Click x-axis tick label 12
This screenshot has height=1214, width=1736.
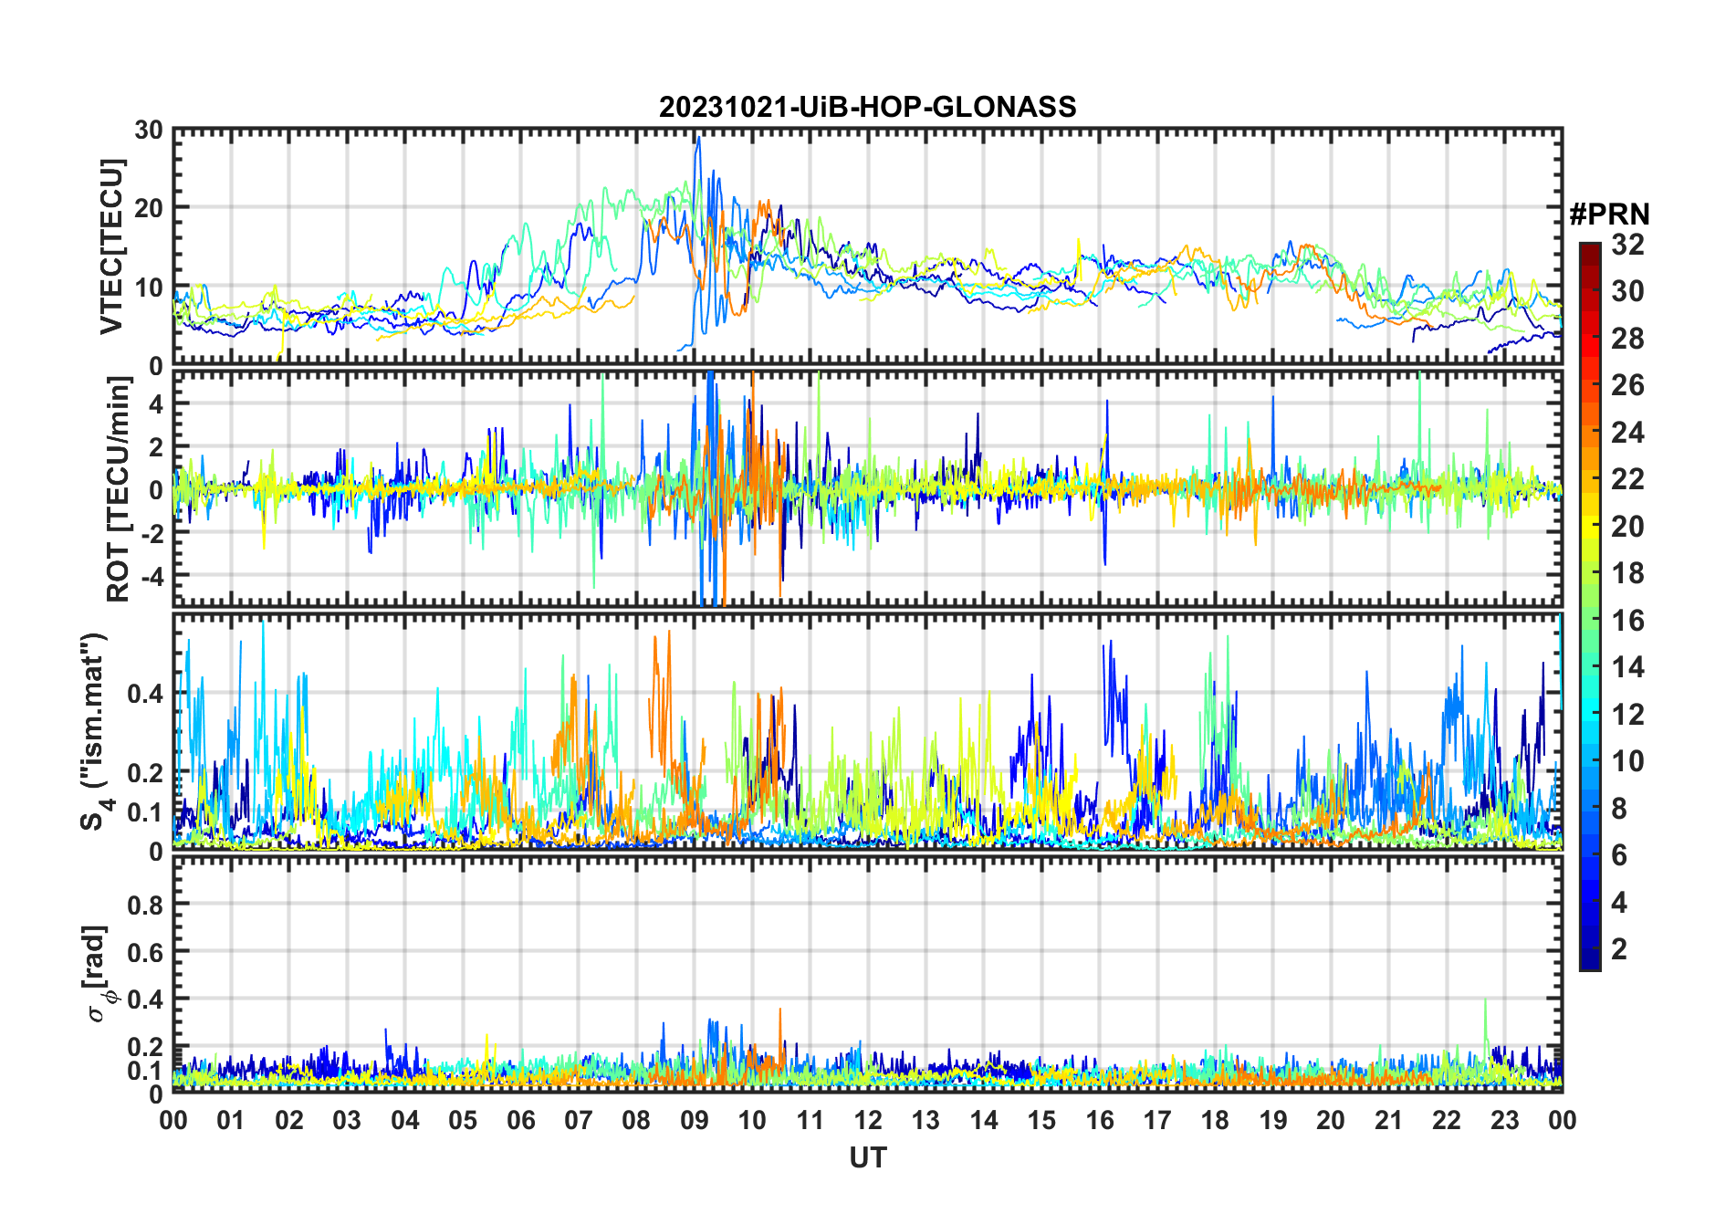pyautogui.click(x=867, y=1120)
